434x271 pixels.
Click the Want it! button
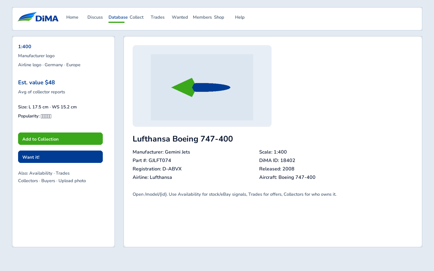pos(60,157)
